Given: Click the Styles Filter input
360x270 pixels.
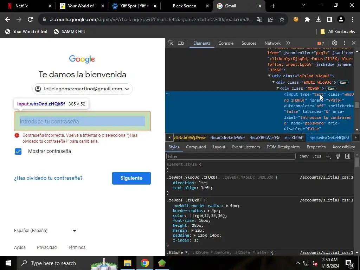Looking at the screenshot, I should pos(231,156).
